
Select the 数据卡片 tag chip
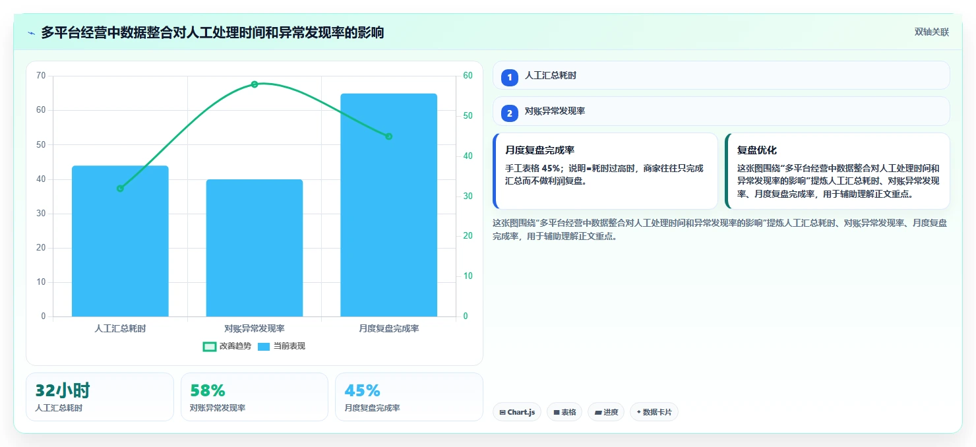[x=654, y=412]
